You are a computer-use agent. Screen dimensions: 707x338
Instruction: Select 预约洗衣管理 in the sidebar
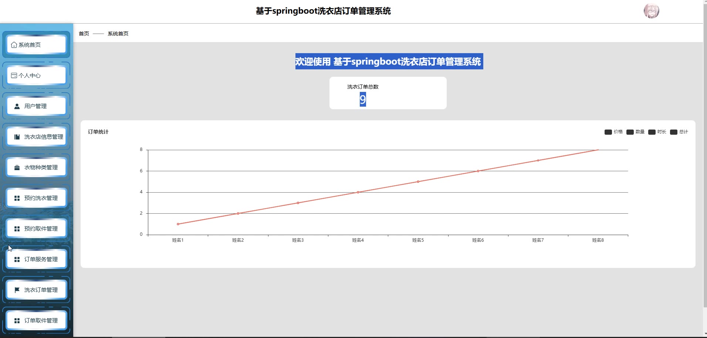tap(36, 198)
